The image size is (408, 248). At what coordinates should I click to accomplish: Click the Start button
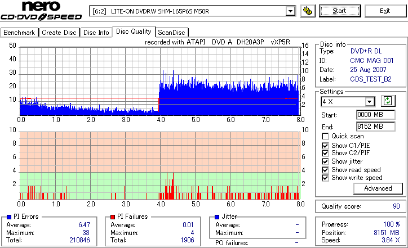pos(340,11)
